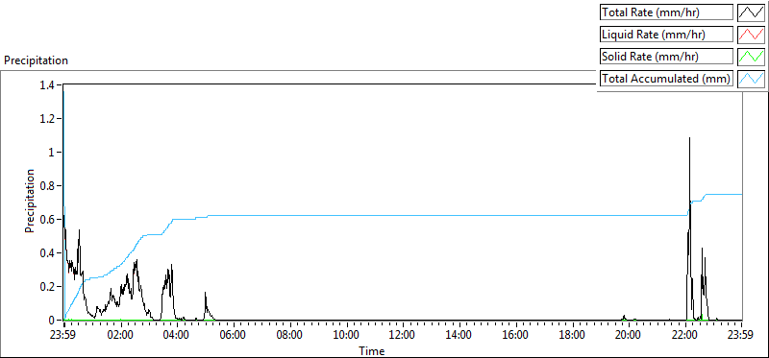Click the Total Accumulated blue line icon
The width and height of the screenshot is (769, 358).
click(x=752, y=79)
